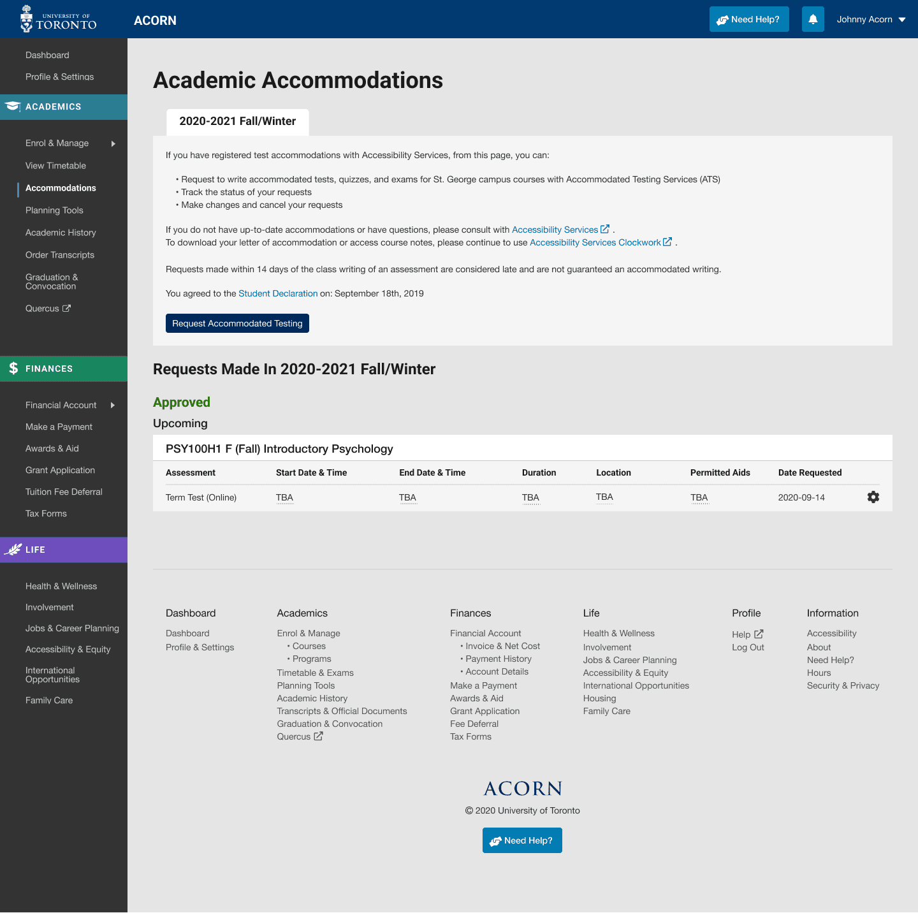Viewport: 918px width, 913px height.
Task: Click footer Transcripts & Official Documents link
Action: 342,712
